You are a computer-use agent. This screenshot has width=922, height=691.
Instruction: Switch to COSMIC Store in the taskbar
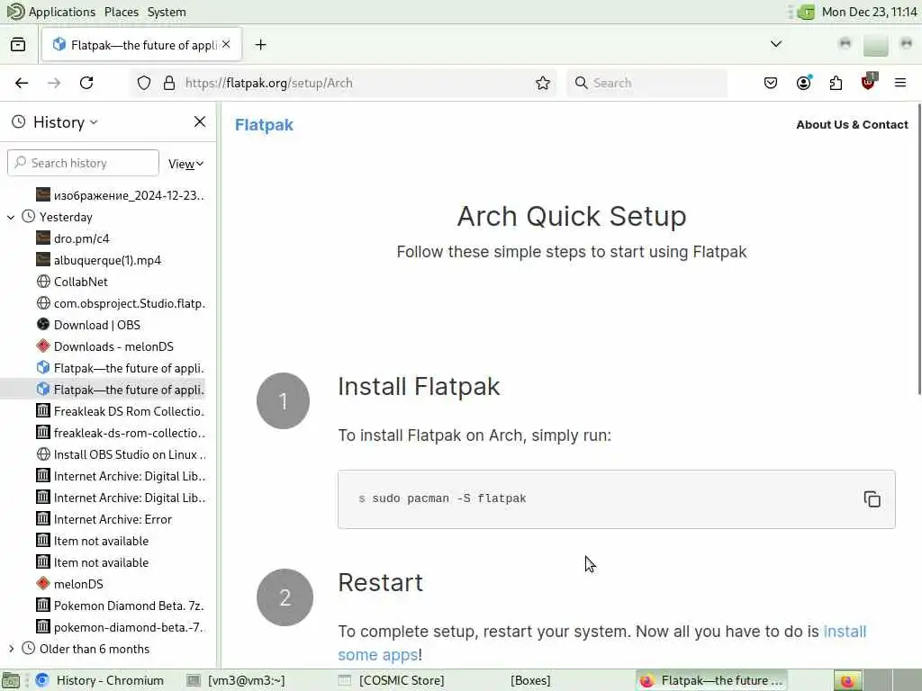[x=401, y=680]
